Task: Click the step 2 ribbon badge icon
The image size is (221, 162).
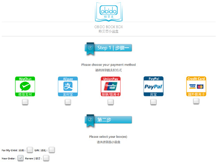Action: click(90, 121)
